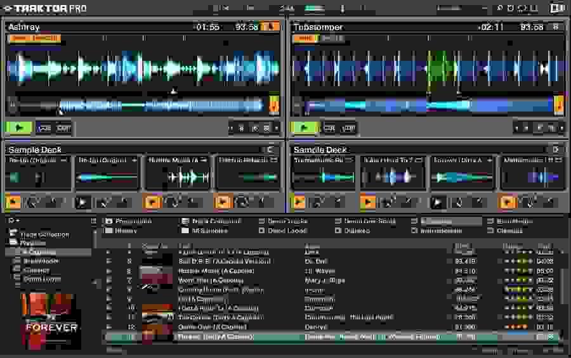Click Deck B stripe overview waveform

pyautogui.click(x=429, y=106)
